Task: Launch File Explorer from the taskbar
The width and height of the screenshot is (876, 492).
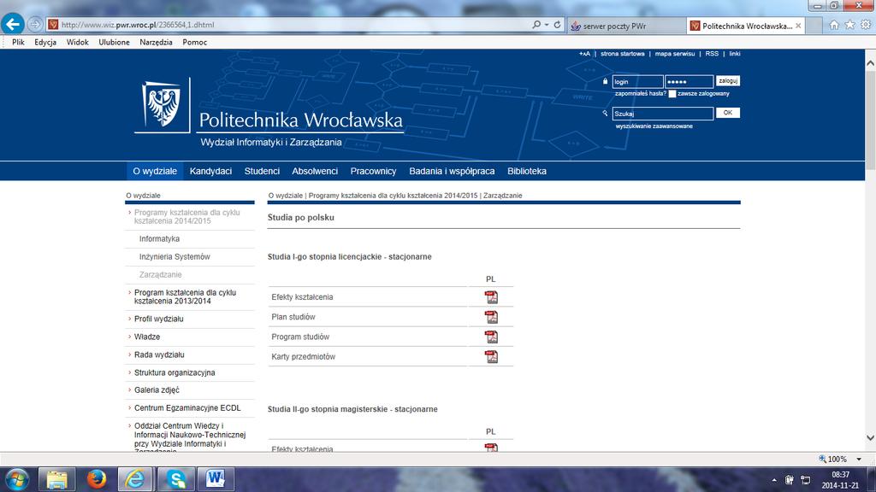Action: pyautogui.click(x=57, y=479)
